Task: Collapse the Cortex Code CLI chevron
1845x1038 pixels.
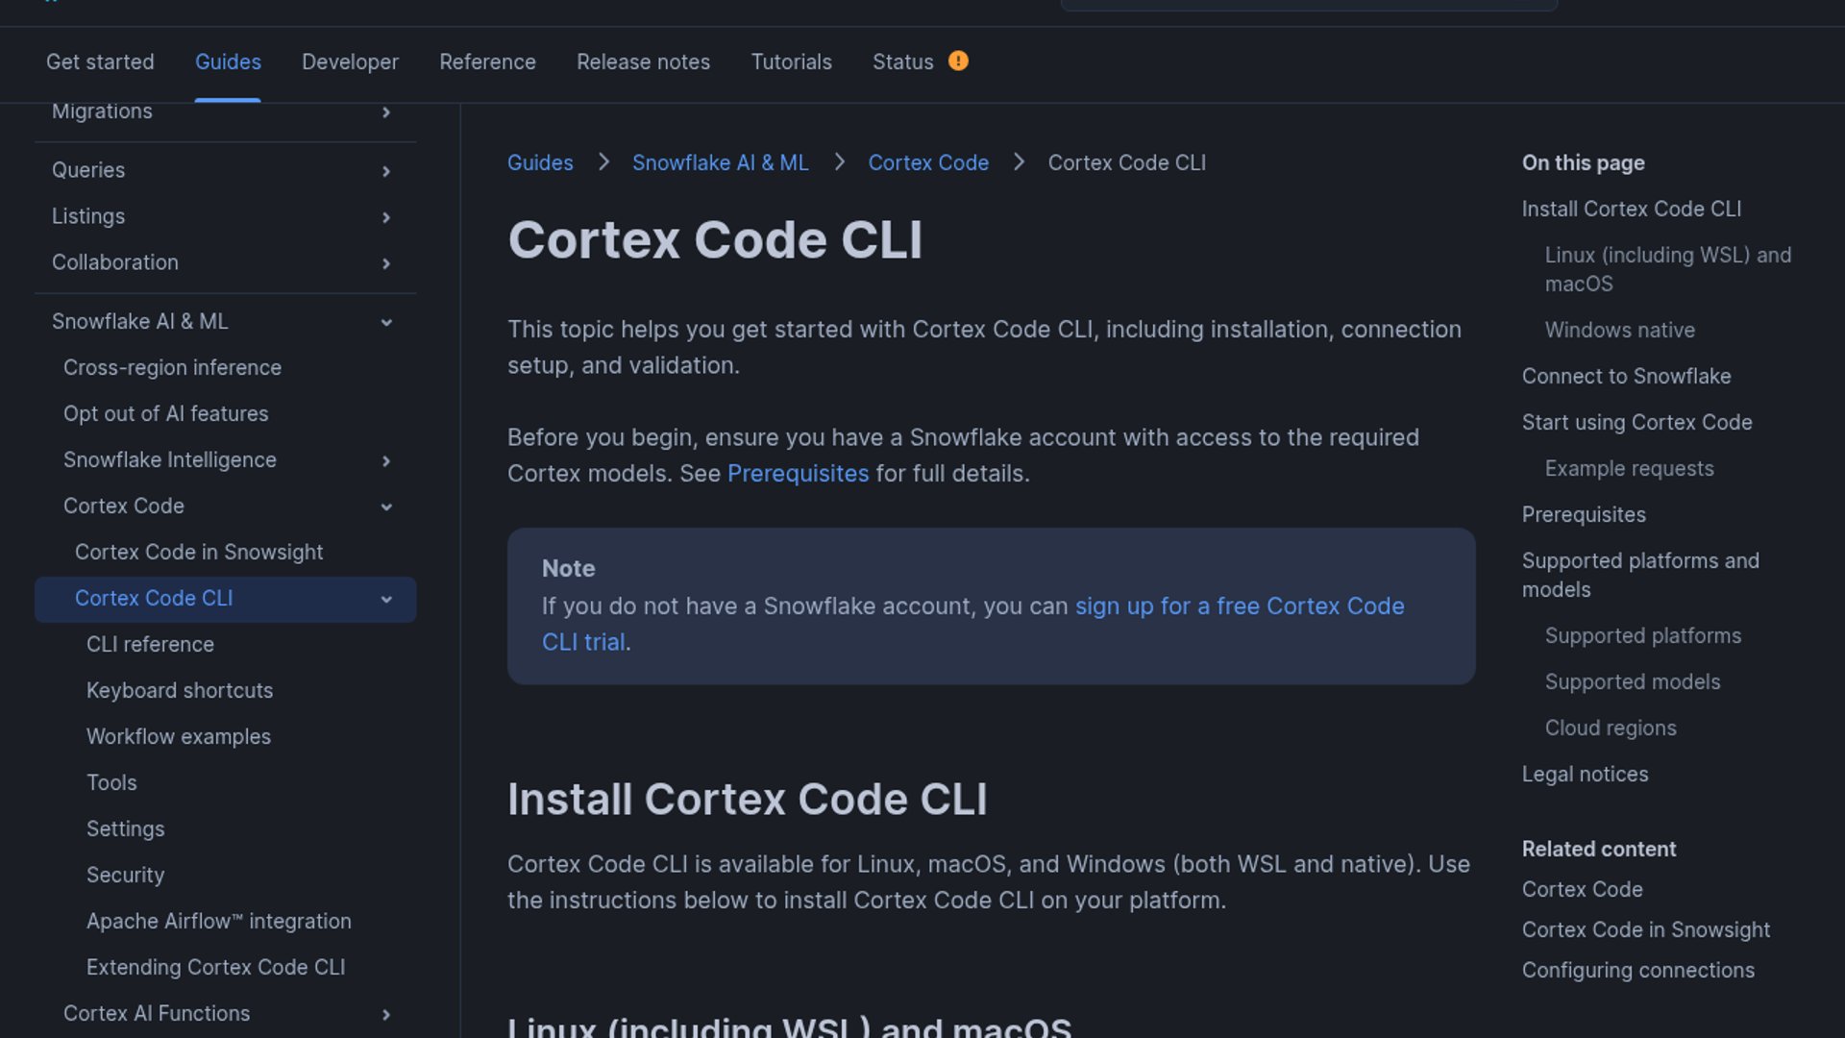Action: (386, 599)
